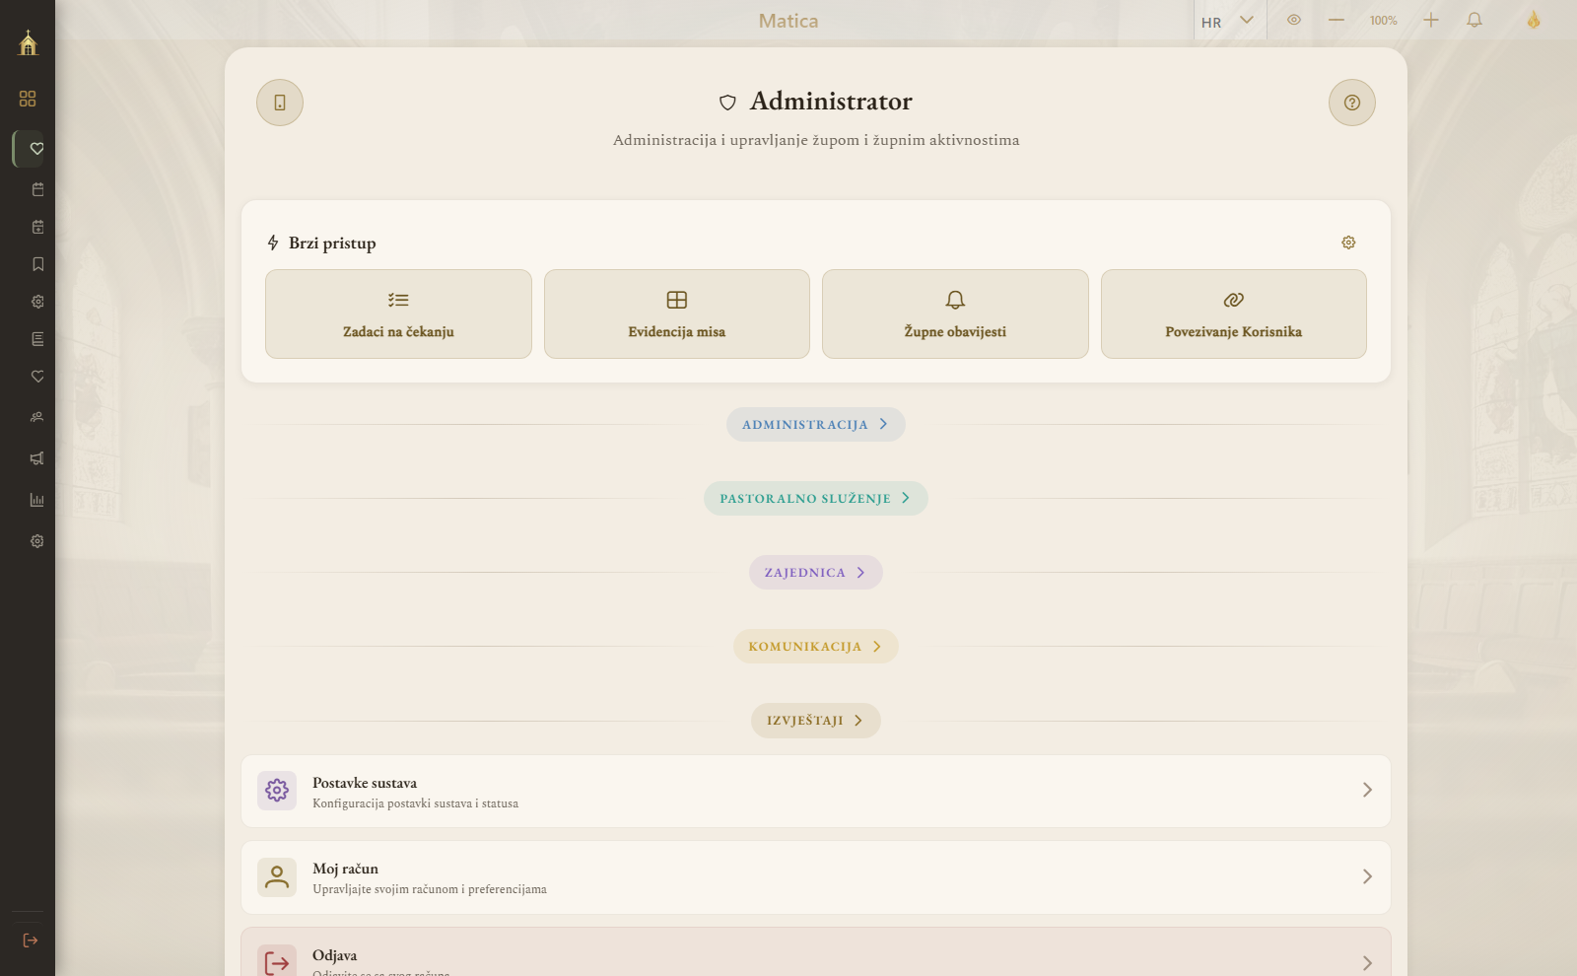1577x976 pixels.
Task: Open Postavke sustava menu item
Action: tap(816, 792)
